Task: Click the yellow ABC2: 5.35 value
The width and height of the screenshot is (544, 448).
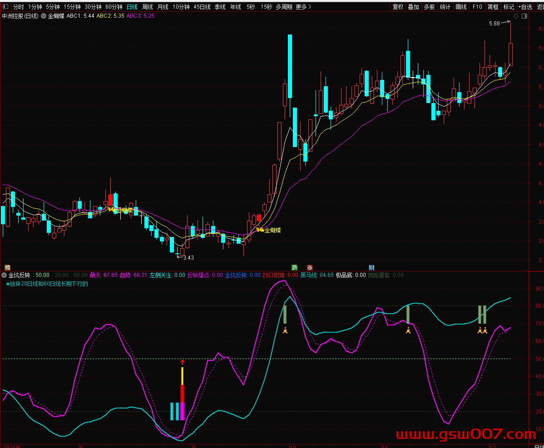Action: [x=110, y=16]
